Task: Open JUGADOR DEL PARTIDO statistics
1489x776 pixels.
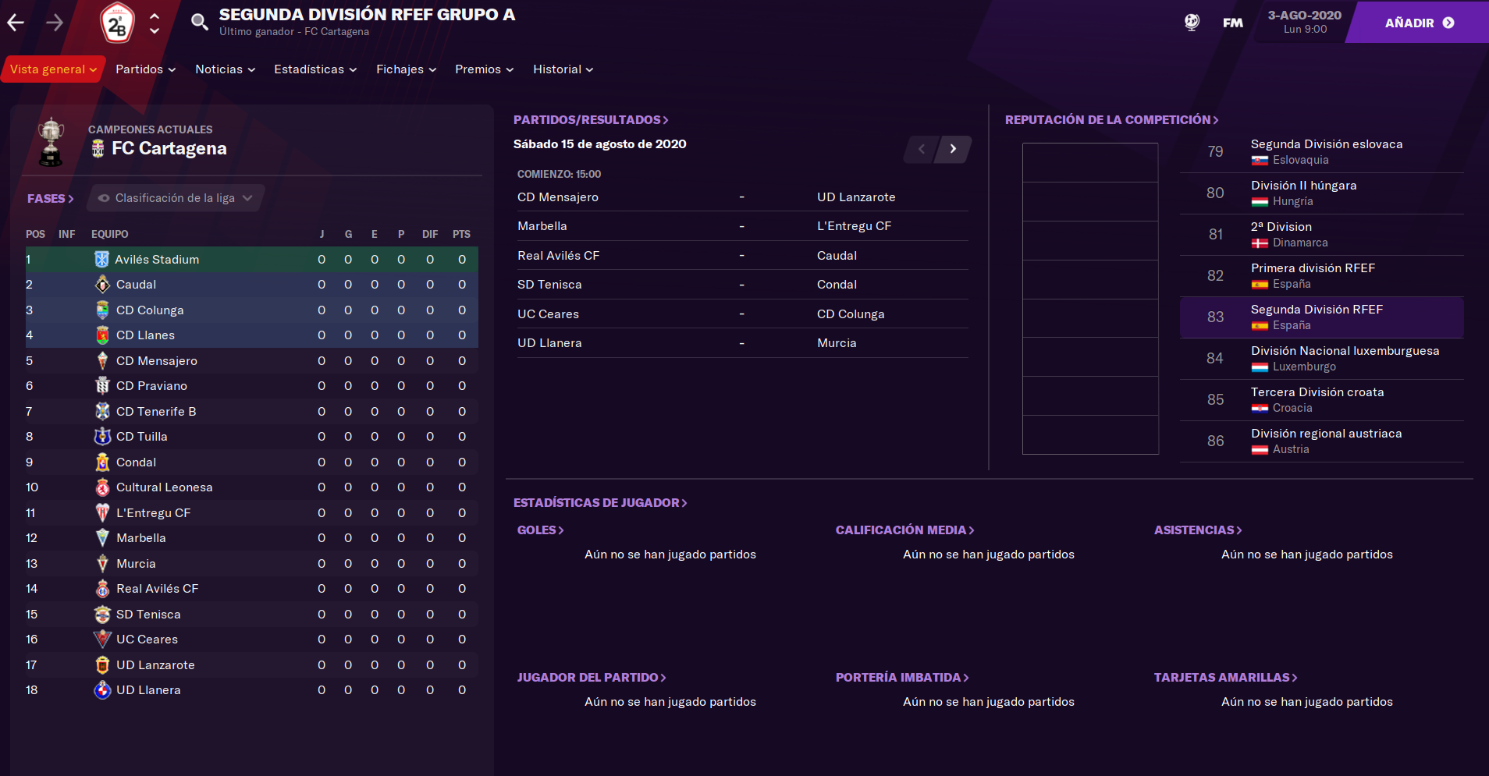Action: (x=592, y=678)
